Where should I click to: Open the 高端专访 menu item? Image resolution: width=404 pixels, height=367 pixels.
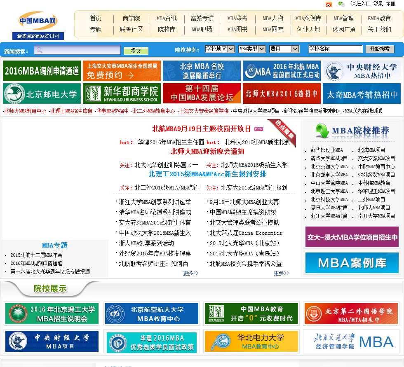(x=202, y=18)
